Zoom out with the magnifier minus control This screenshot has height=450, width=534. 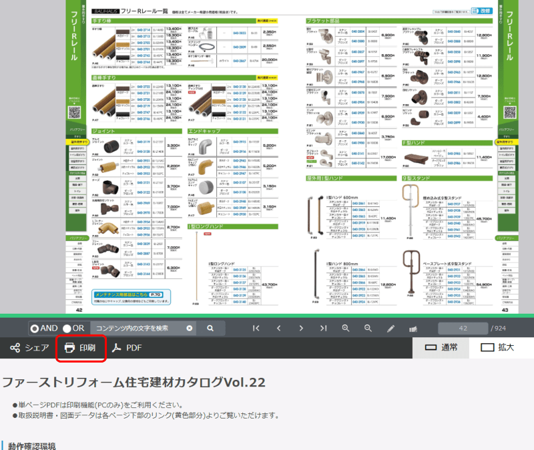point(368,328)
